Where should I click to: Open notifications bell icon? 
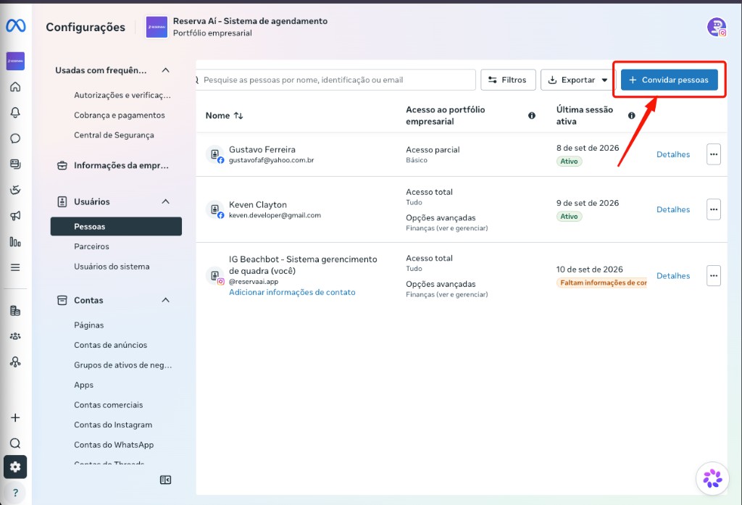15,112
